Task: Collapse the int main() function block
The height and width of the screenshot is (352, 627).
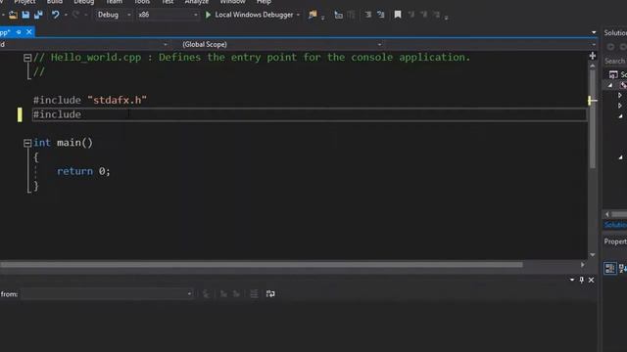Action: pos(27,143)
